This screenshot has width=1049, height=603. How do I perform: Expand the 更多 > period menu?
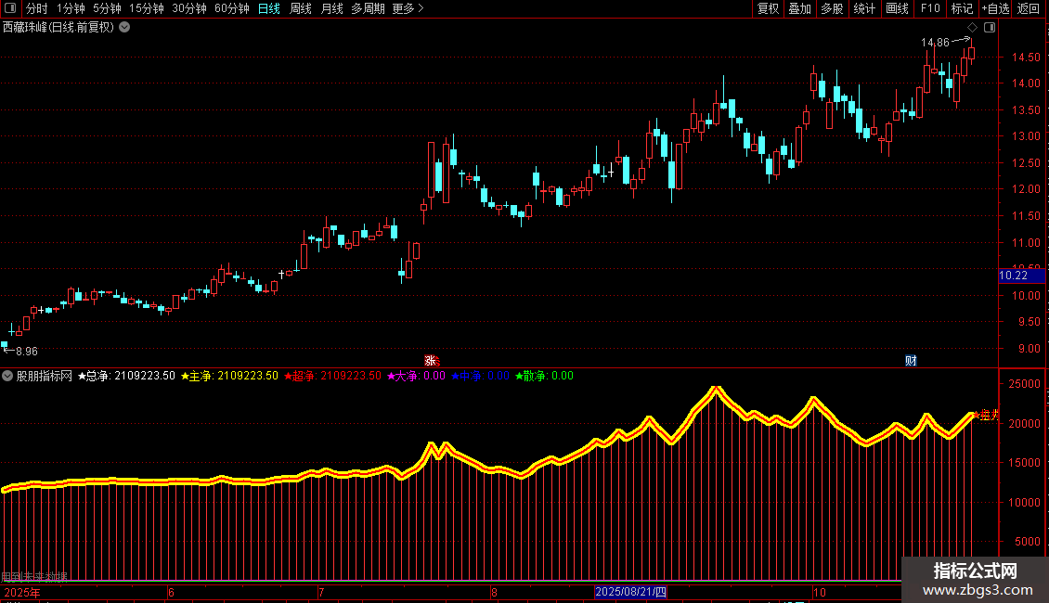point(408,8)
